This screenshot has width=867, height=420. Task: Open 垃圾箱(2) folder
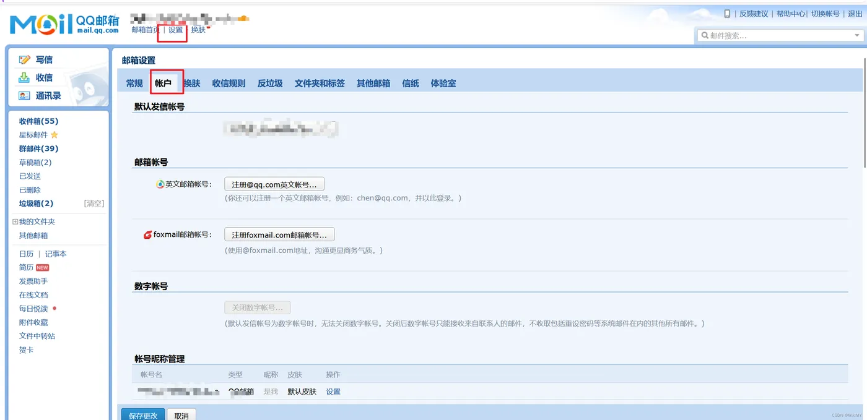(36, 204)
